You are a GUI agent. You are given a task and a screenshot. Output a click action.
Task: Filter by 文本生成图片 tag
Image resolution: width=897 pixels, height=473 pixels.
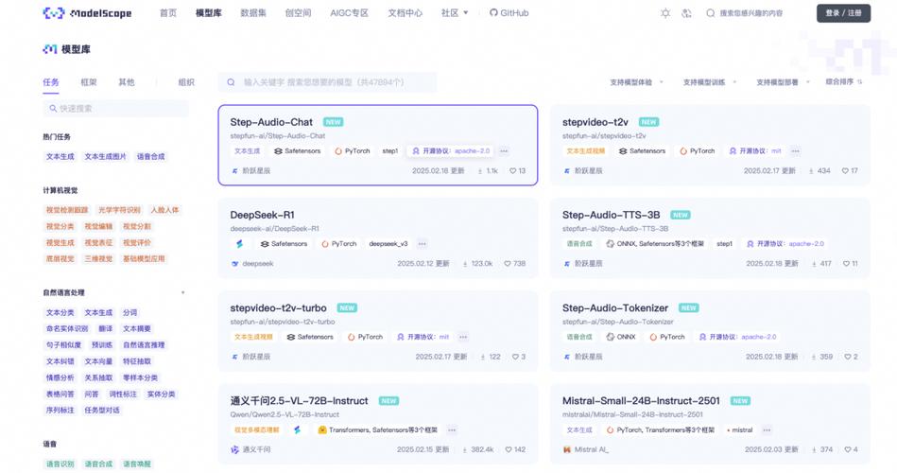[105, 156]
